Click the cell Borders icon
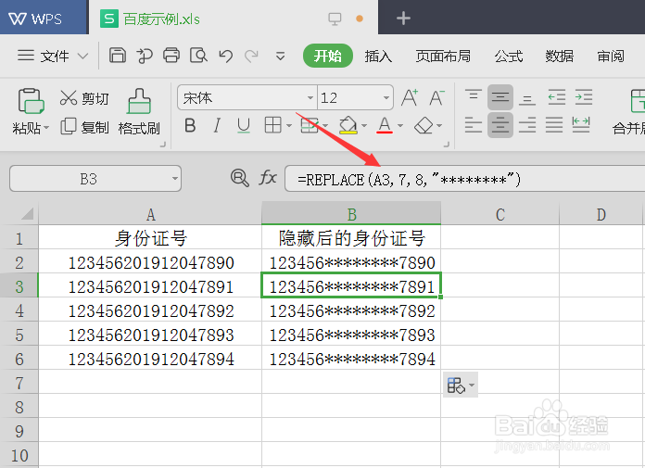The image size is (645, 468). (x=272, y=125)
